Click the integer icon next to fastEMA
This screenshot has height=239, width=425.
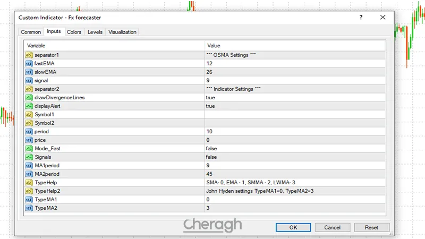coord(29,63)
